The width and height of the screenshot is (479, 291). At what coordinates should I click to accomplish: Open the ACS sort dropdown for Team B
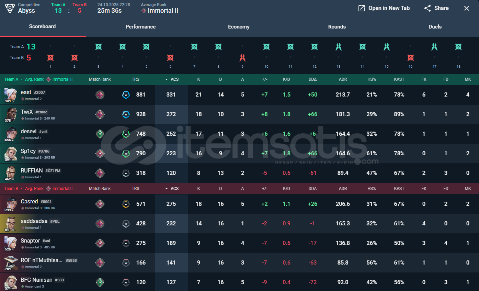[167, 188]
